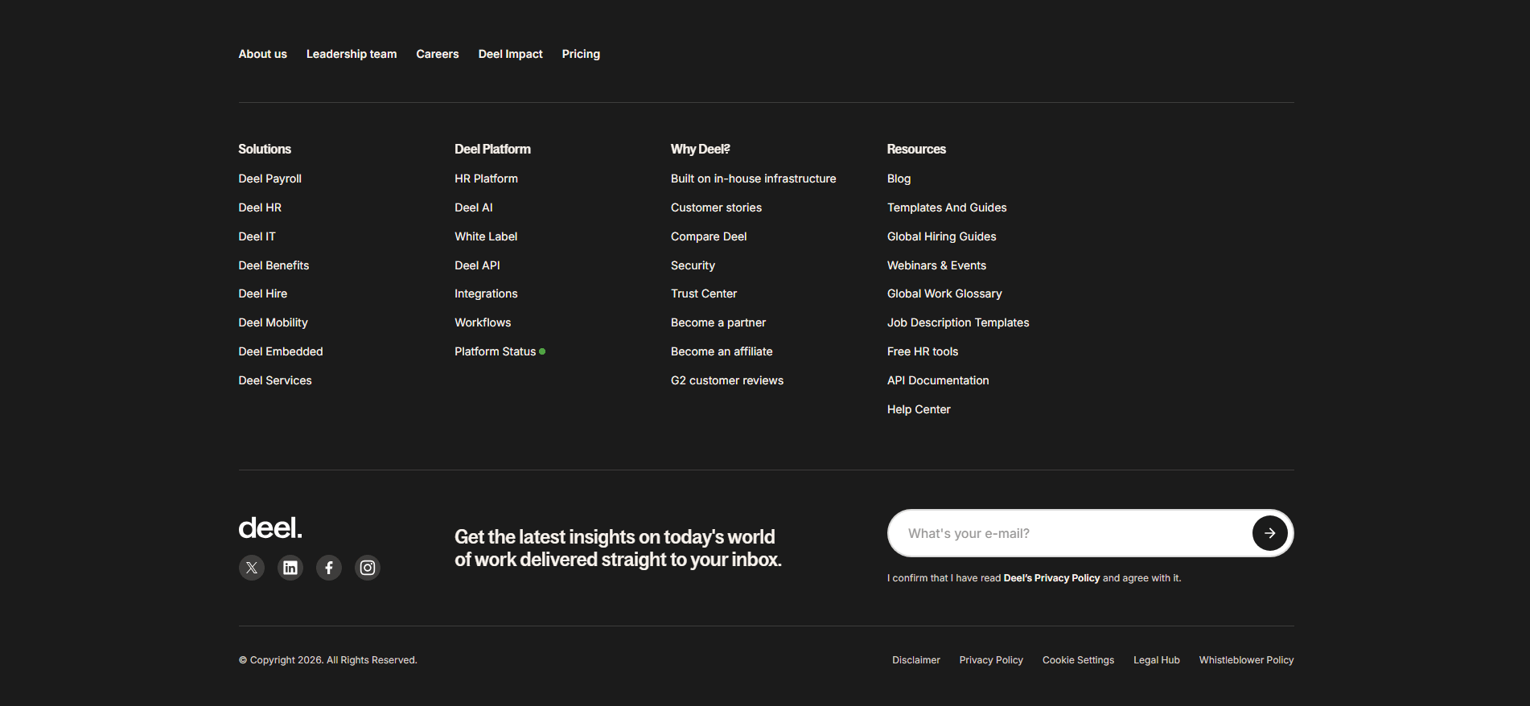The width and height of the screenshot is (1530, 706).
Task: Read Customer stories
Action: tap(716, 207)
